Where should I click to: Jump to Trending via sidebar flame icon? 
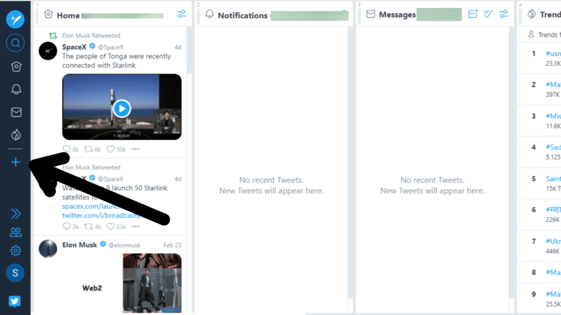click(16, 135)
